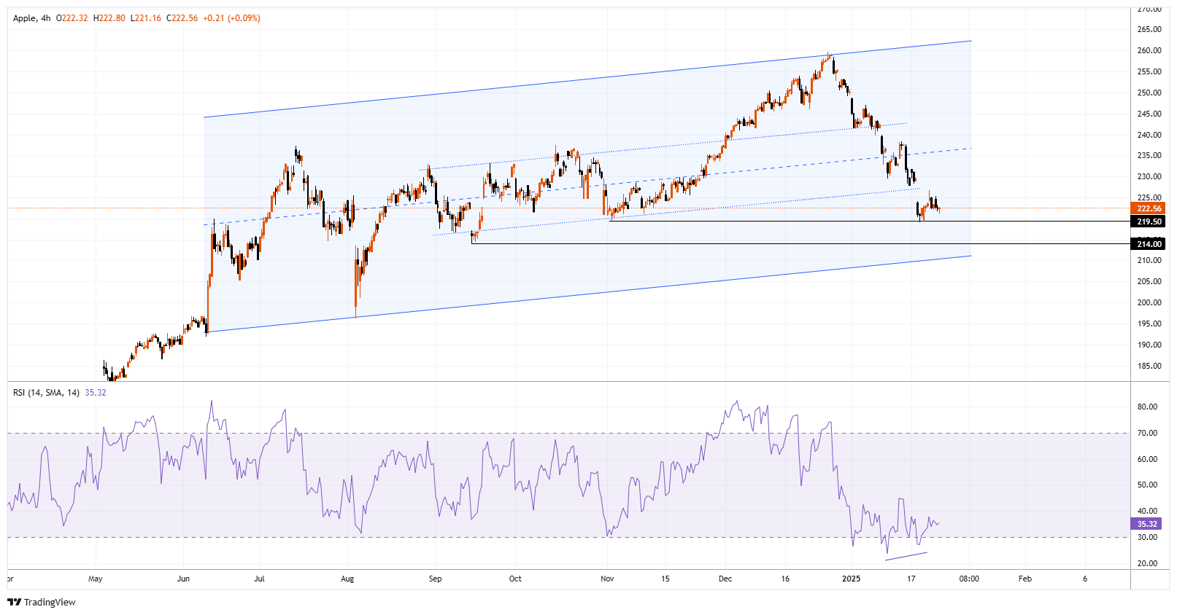Click 200.00 on the price axis
Screen dimensions: 1177x615
[1149, 303]
